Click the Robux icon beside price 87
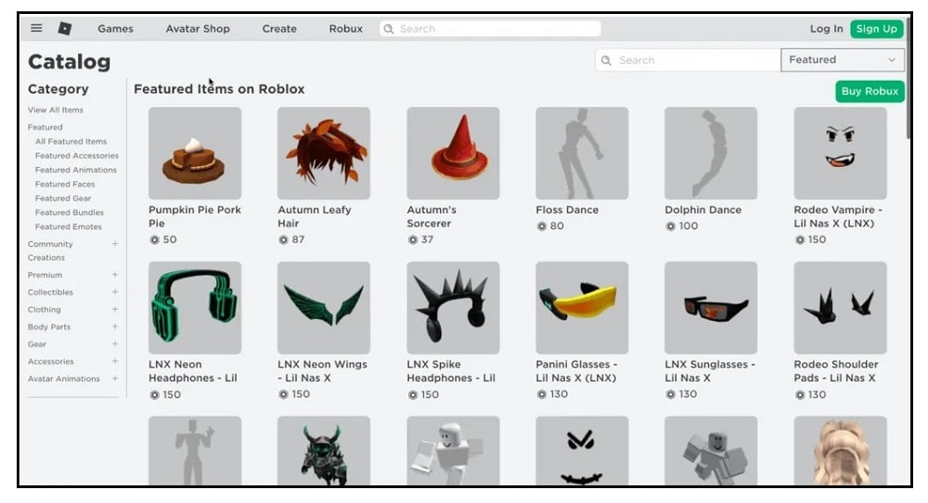 coord(283,239)
